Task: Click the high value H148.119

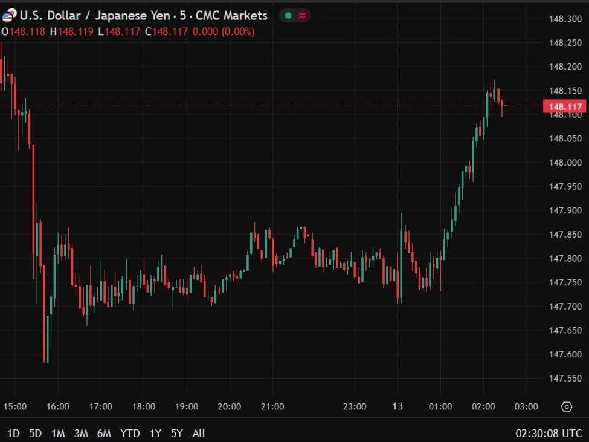Action: (72, 31)
